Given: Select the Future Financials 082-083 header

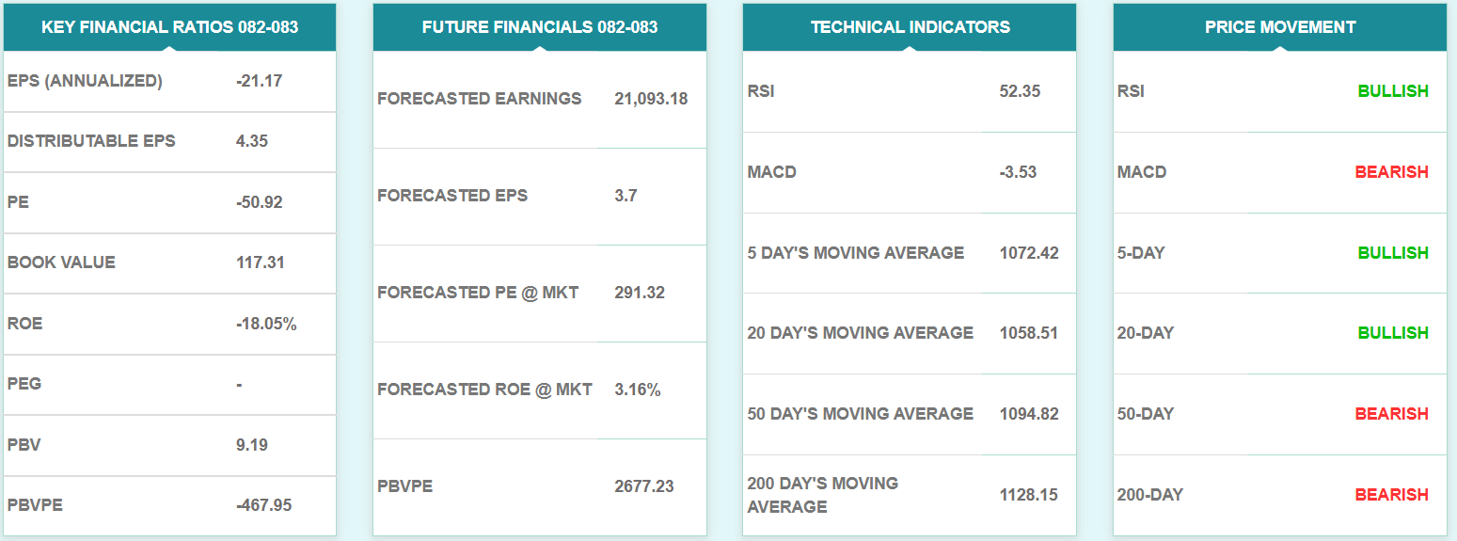Looking at the screenshot, I should [x=539, y=27].
